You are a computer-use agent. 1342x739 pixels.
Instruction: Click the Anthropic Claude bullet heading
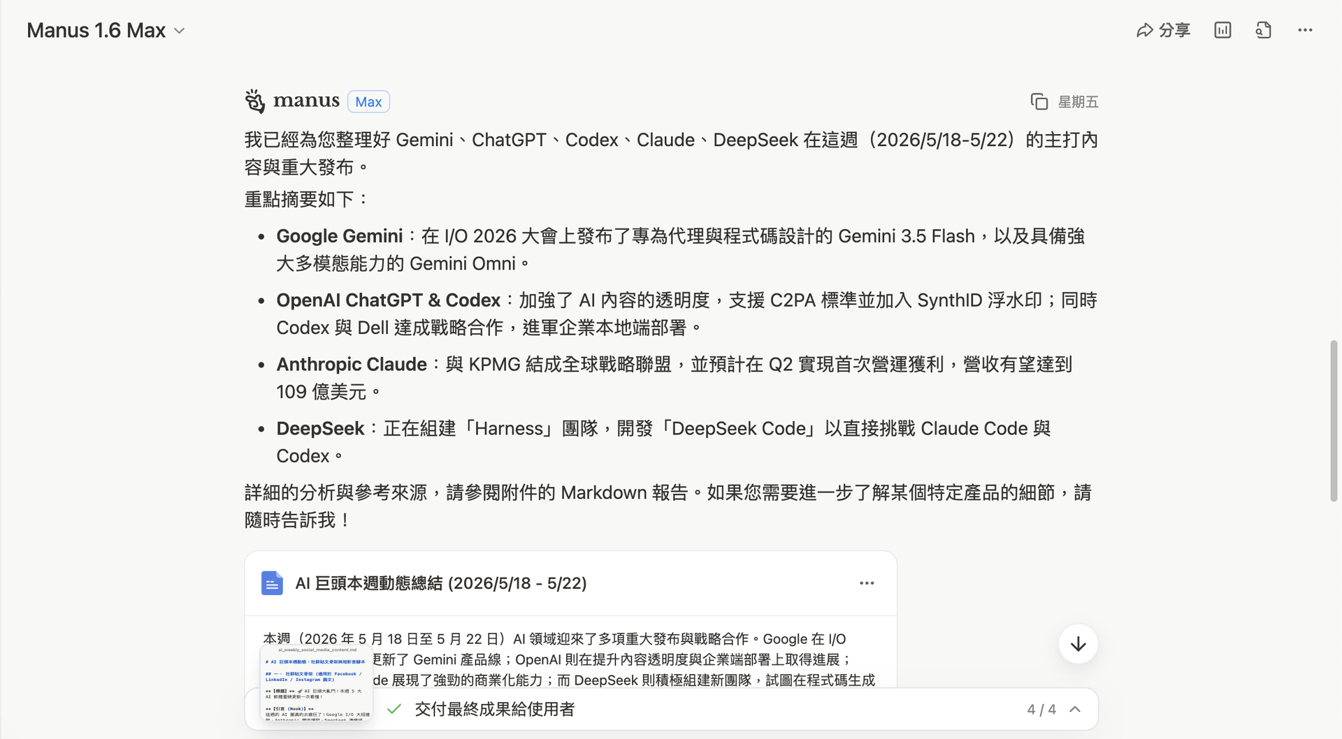click(352, 365)
